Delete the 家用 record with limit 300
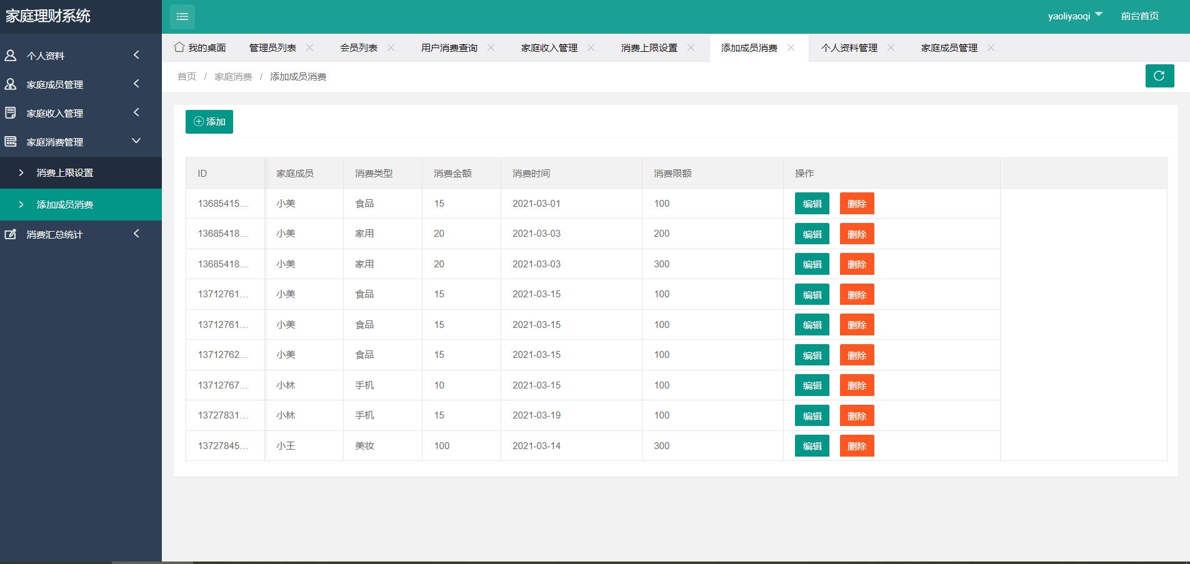Viewport: 1190px width, 564px height. pyautogui.click(x=857, y=264)
